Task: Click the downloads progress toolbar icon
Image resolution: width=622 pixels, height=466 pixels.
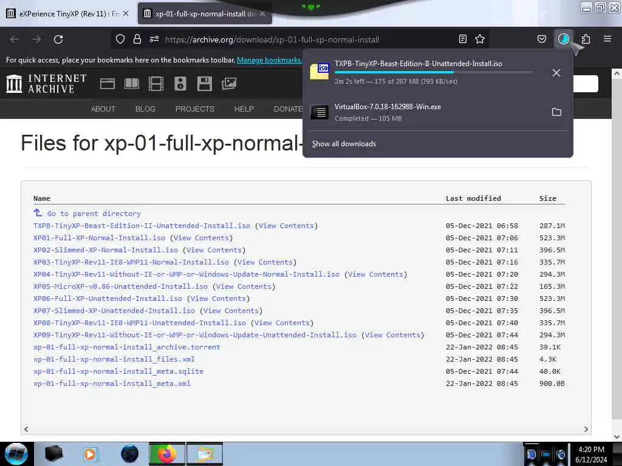Action: pos(564,39)
